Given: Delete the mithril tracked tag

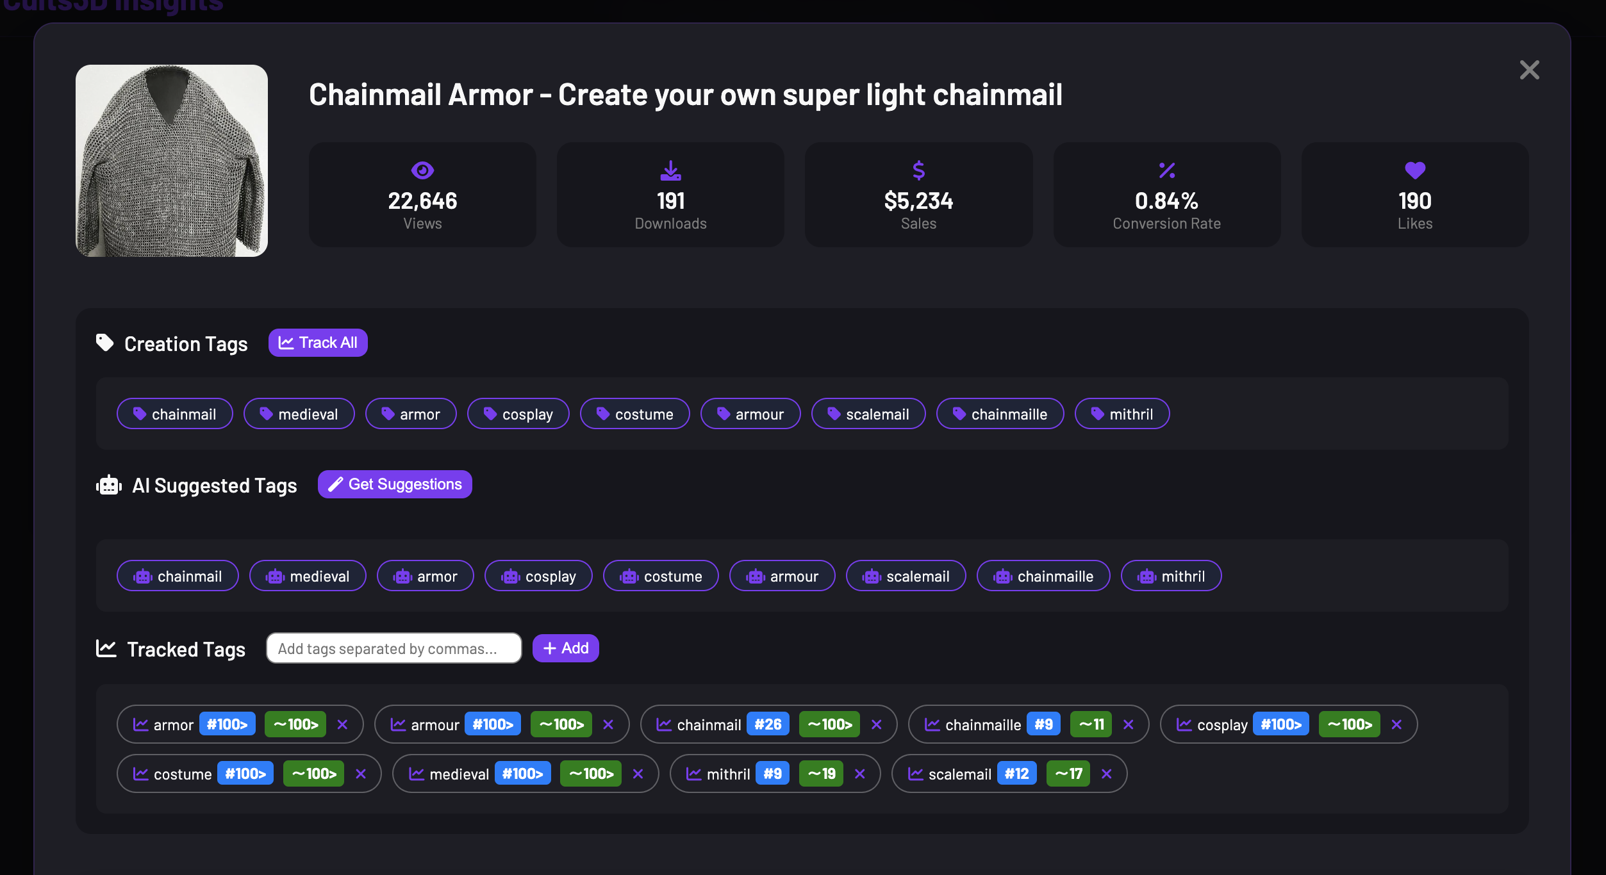Looking at the screenshot, I should tap(859, 774).
